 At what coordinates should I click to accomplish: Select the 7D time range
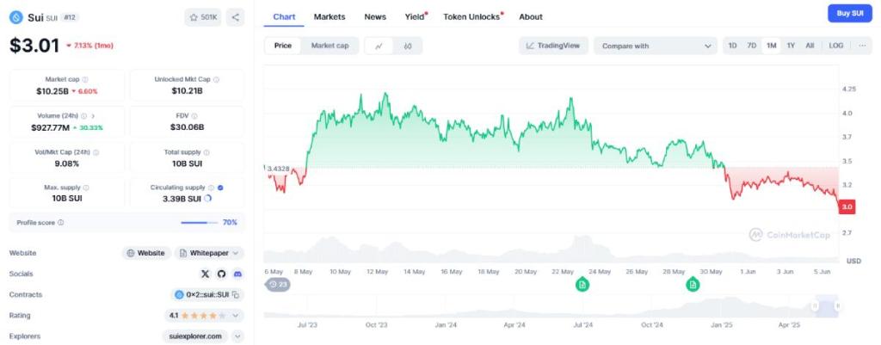(x=751, y=46)
